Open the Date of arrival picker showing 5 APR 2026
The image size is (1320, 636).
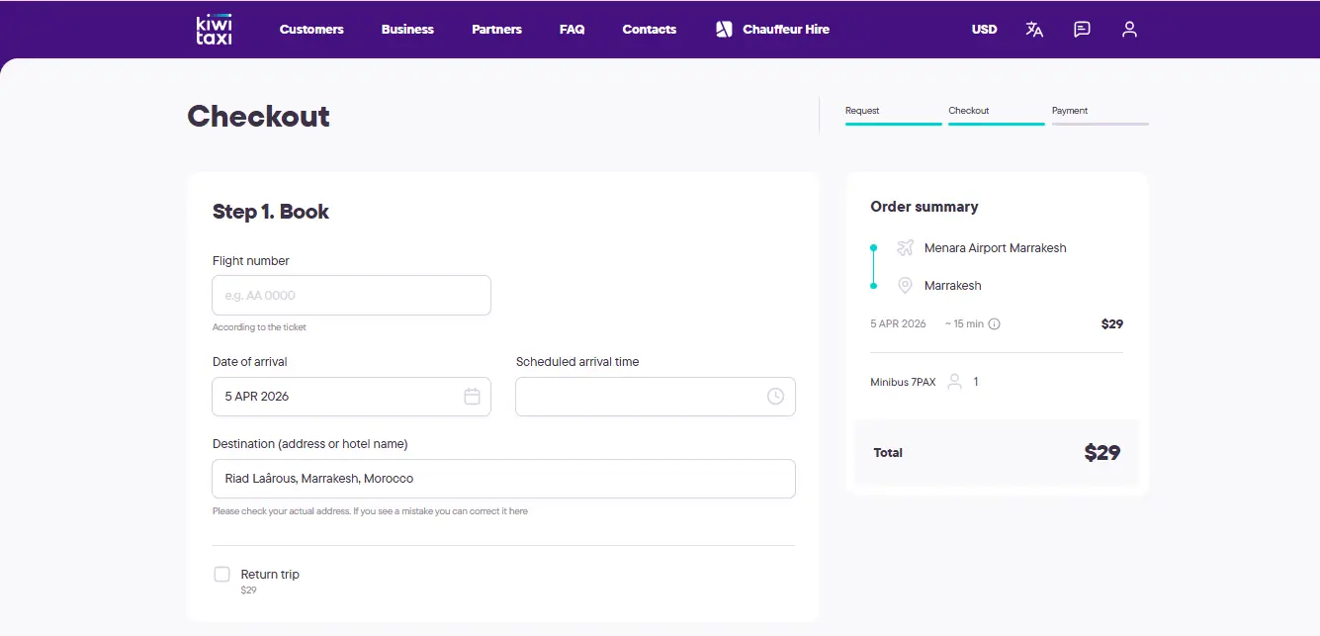coord(351,396)
